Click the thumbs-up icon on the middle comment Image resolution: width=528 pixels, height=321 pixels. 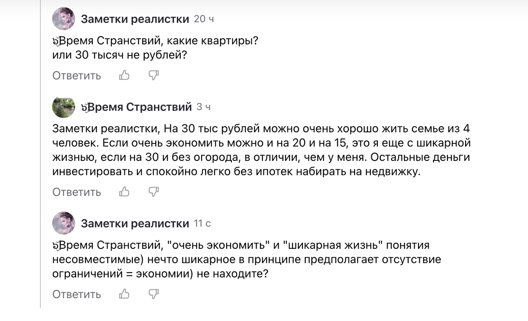[124, 192]
